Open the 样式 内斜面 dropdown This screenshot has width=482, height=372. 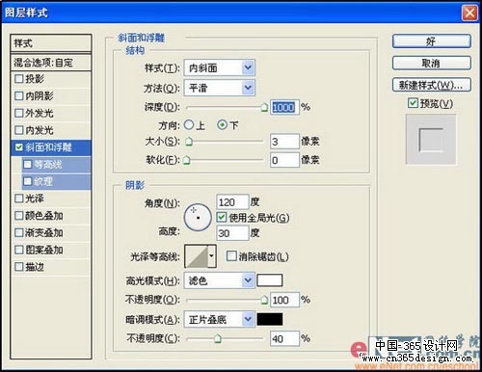coord(220,67)
